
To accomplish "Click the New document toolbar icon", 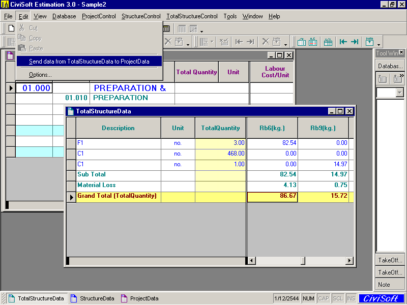I will [11, 28].
